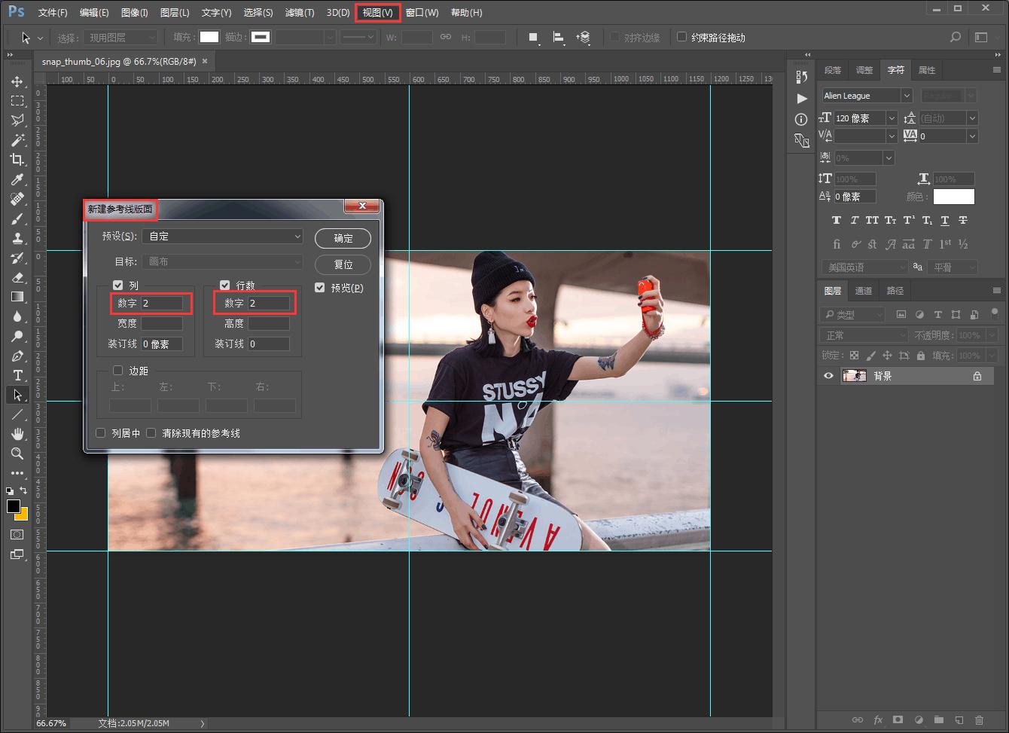Open the Alien League font dropdown
The image size is (1009, 733).
click(906, 96)
